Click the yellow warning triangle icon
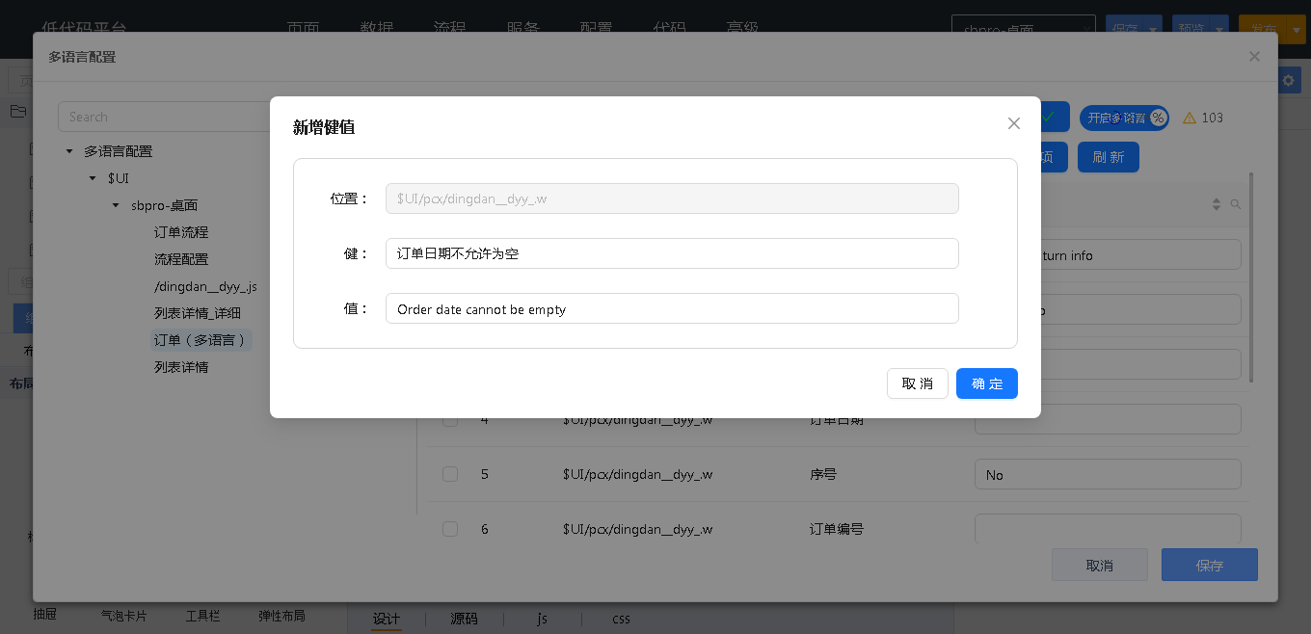The height and width of the screenshot is (634, 1311). click(x=1189, y=118)
